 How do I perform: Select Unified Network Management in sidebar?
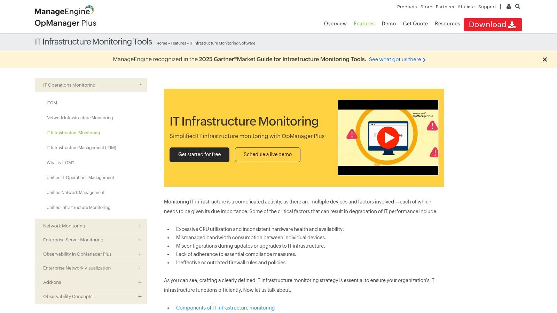(x=76, y=193)
